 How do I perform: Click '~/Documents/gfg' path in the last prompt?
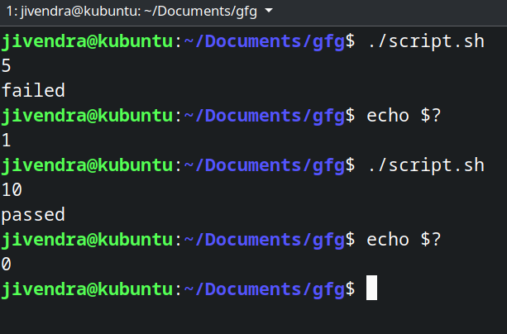coord(265,289)
